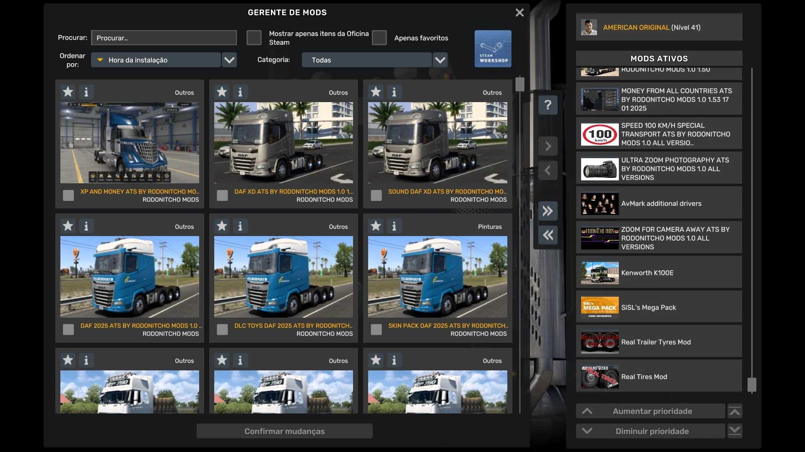Click the question mark help icon

point(548,105)
